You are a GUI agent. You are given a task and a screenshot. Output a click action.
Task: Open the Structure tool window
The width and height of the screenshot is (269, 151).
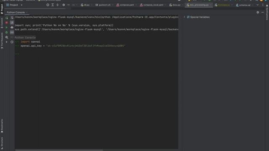pyautogui.click(x=2, y=143)
